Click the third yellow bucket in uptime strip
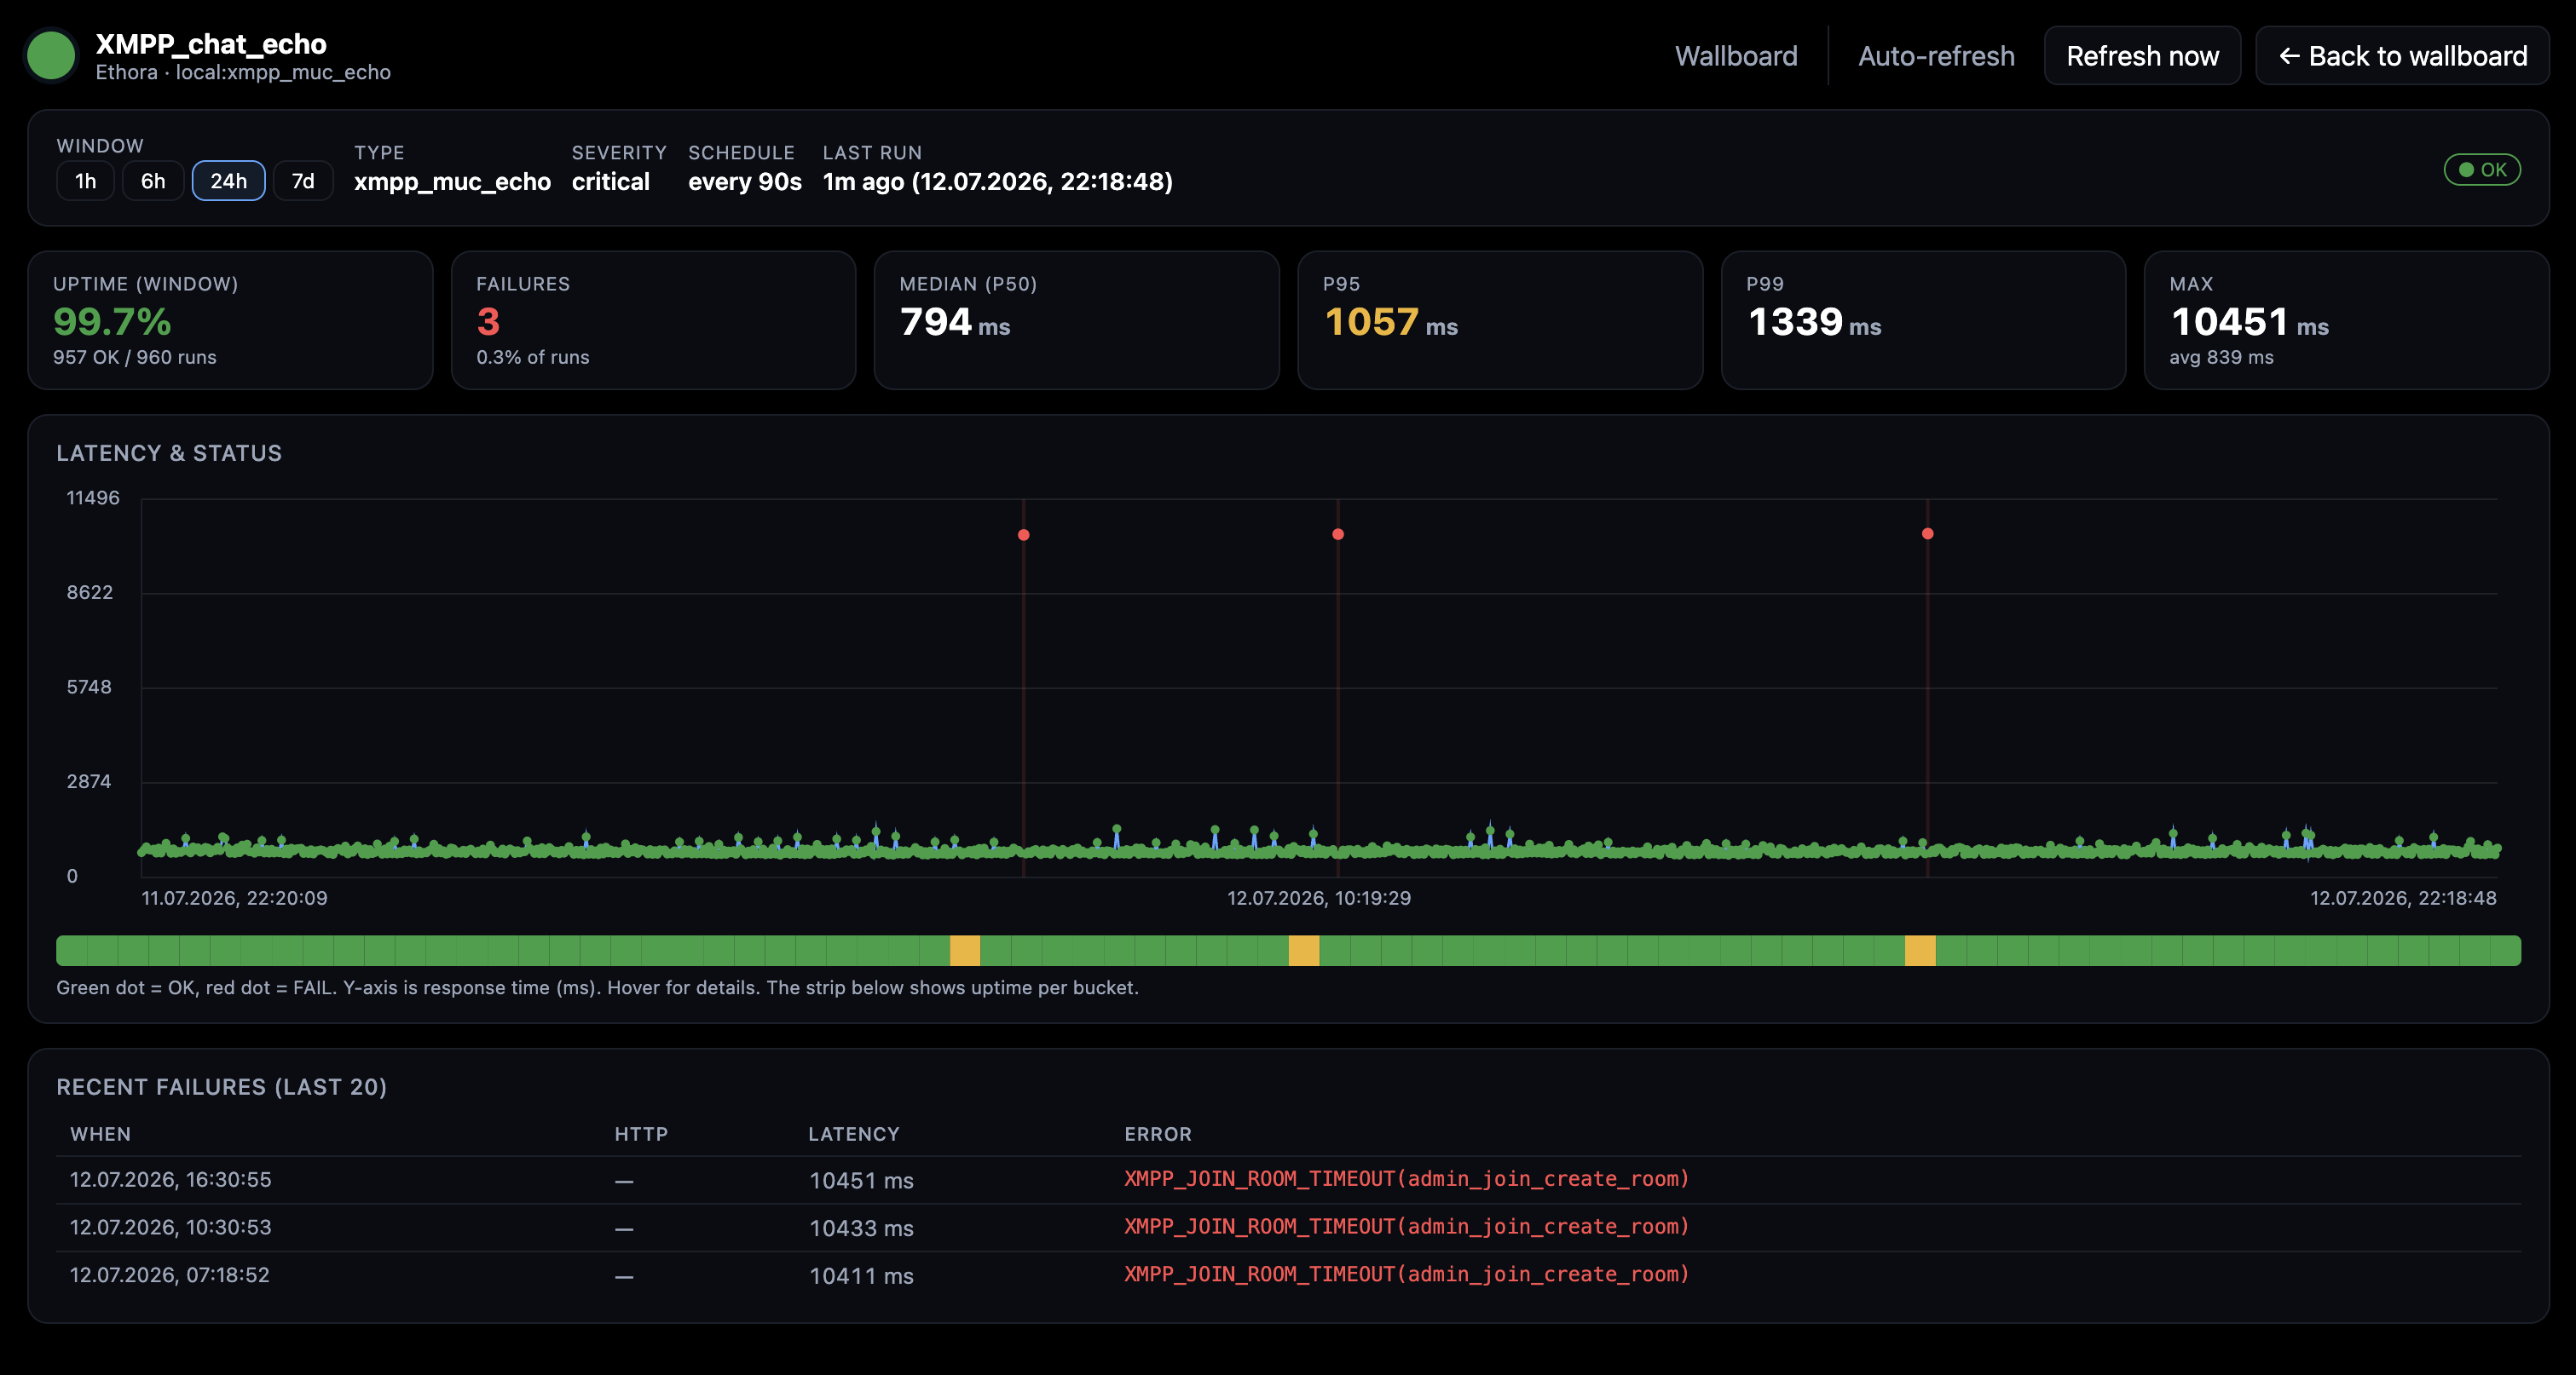The width and height of the screenshot is (2576, 1375). click(x=1919, y=950)
